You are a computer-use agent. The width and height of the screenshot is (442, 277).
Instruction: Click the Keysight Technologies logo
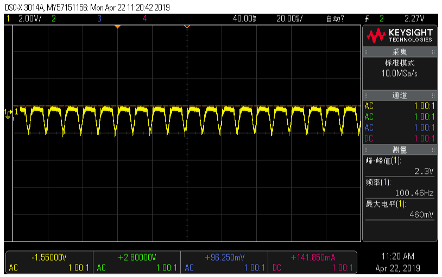click(399, 35)
